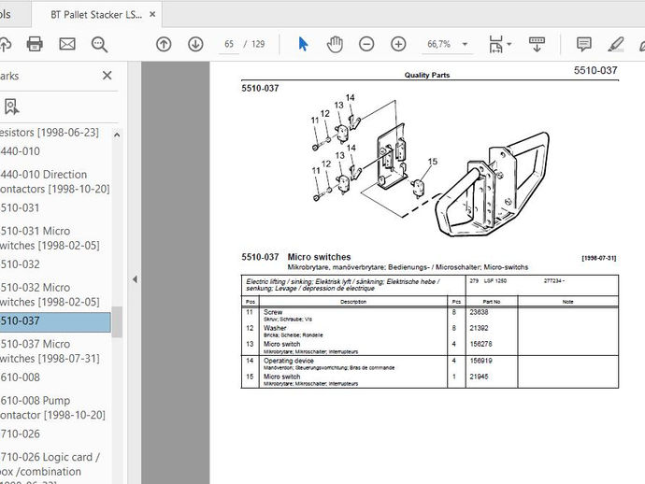
Task: Click the Quality Parts page header
Action: pos(427,75)
